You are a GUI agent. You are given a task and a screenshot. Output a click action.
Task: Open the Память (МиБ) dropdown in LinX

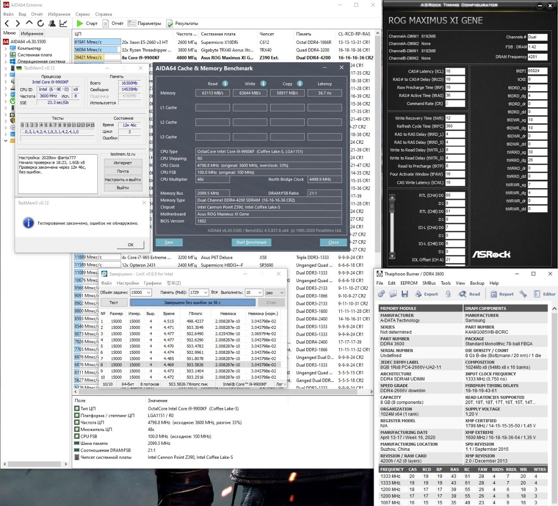pos(206,292)
